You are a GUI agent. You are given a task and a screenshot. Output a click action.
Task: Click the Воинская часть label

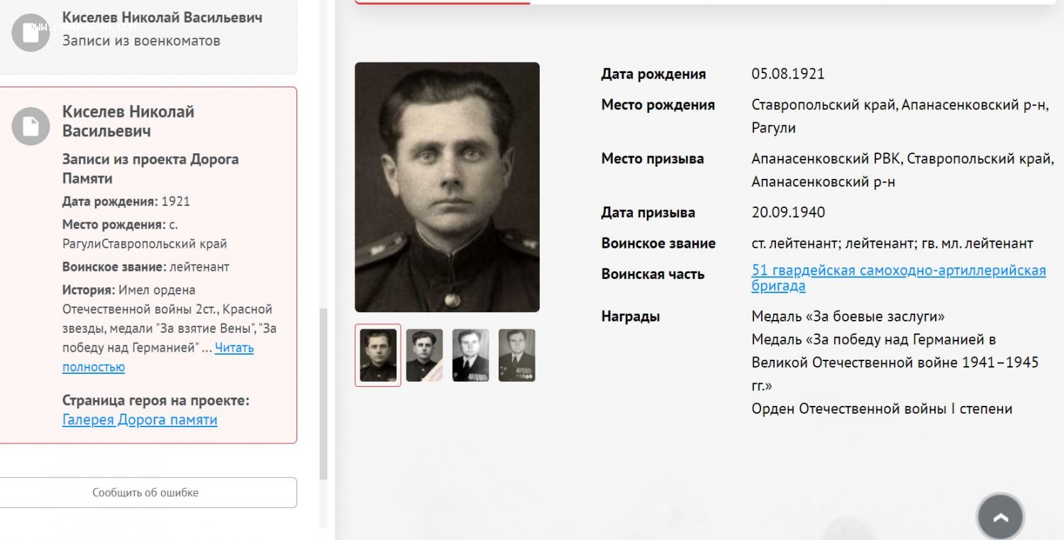click(653, 274)
